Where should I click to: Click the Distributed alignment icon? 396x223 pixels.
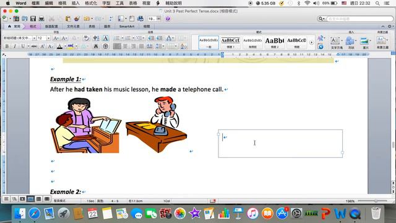click(150, 46)
